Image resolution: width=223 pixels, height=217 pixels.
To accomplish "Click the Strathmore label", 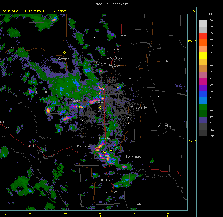I will tap(133, 157).
